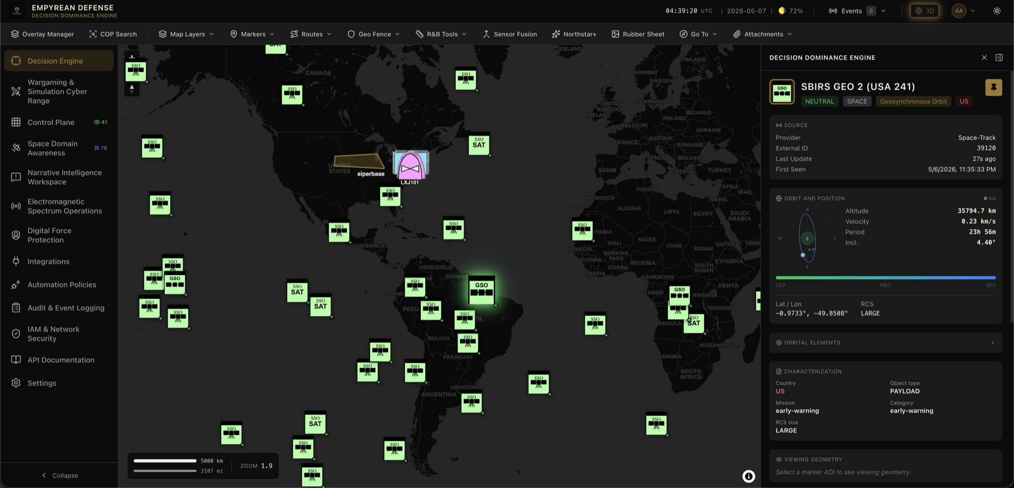Screen dimensions: 1014x488
Task: Expand R&B Tools dropdown
Action: point(441,34)
